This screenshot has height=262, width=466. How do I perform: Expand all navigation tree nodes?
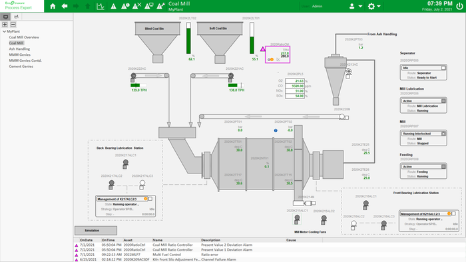point(5,25)
